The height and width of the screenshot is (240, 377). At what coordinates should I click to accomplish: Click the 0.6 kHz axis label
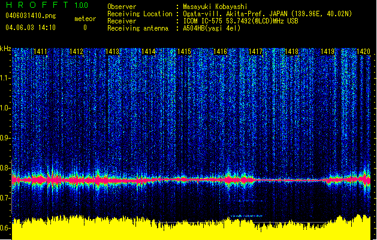pos(5,228)
